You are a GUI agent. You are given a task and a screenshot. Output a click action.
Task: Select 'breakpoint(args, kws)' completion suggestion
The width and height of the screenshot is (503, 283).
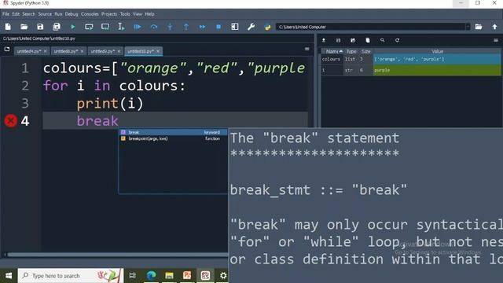pos(173,138)
